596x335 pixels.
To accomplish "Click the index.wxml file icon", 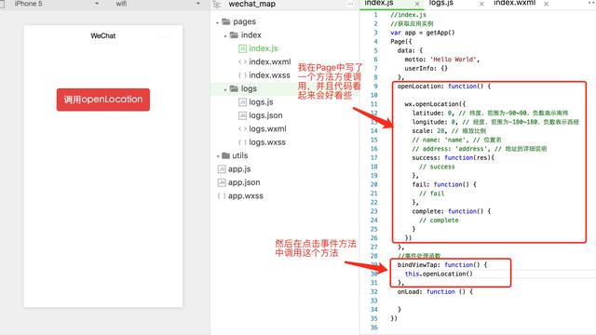I will [x=242, y=62].
